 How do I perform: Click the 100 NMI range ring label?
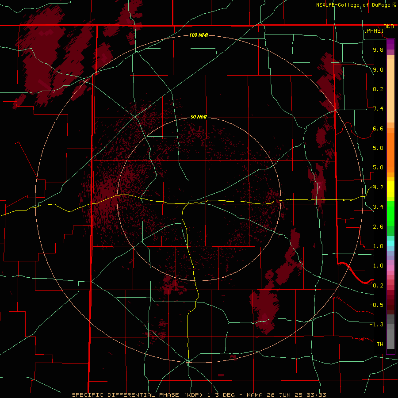[x=199, y=35]
